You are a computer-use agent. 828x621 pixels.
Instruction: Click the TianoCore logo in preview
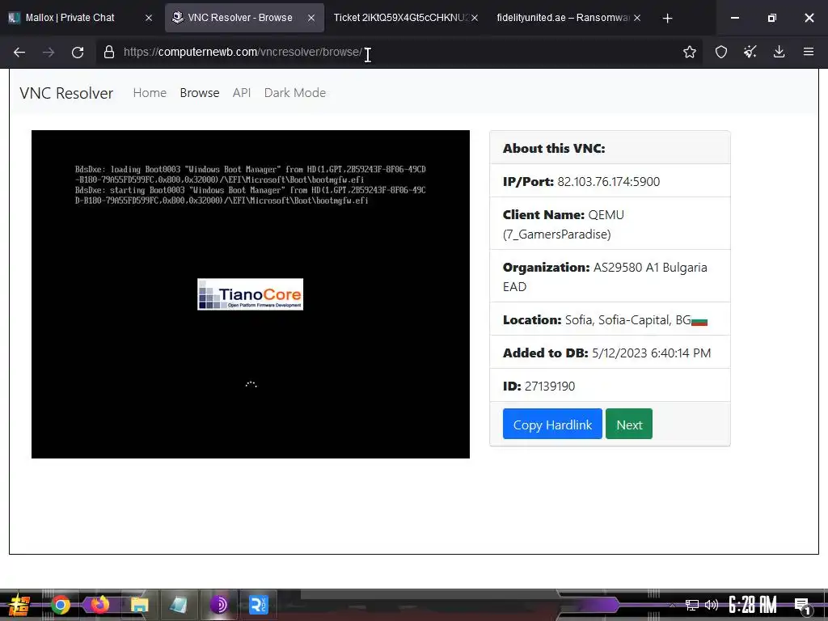(x=251, y=294)
